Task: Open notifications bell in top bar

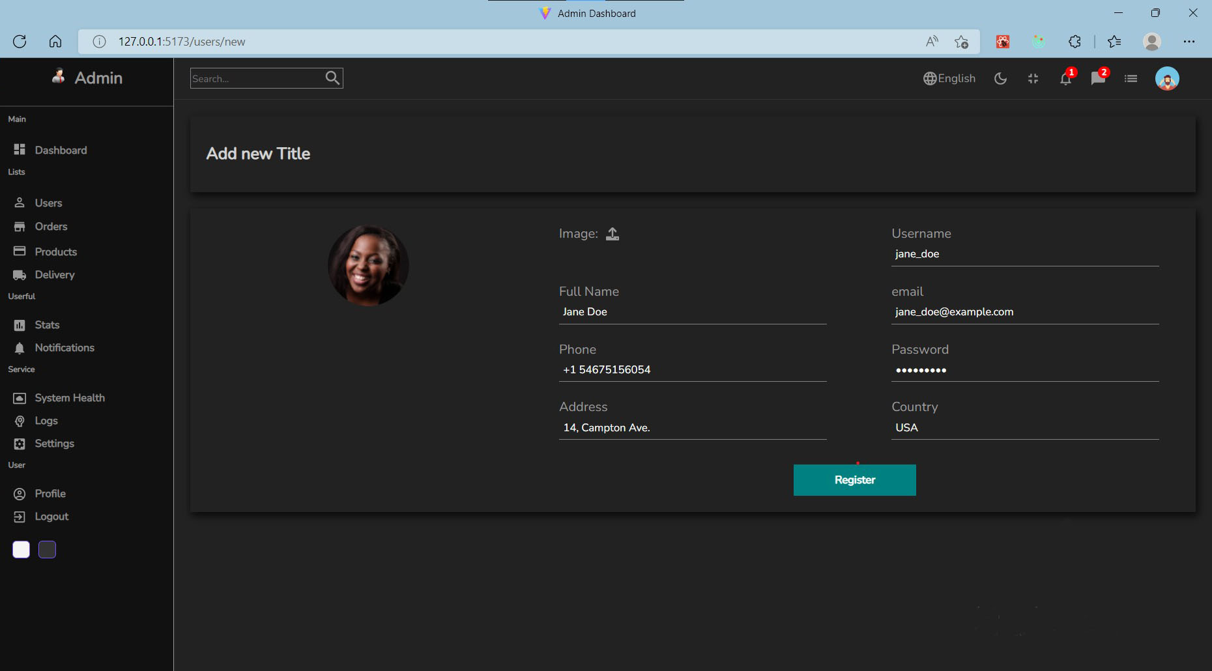Action: coord(1065,79)
